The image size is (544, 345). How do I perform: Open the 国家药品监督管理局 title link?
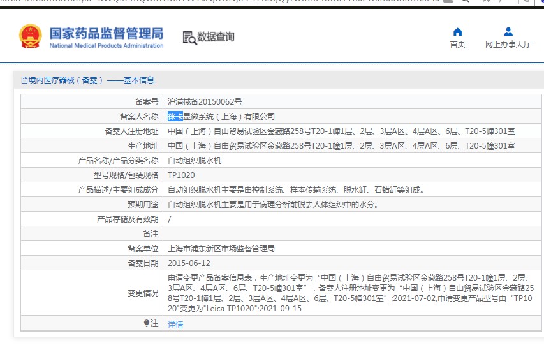point(106,34)
